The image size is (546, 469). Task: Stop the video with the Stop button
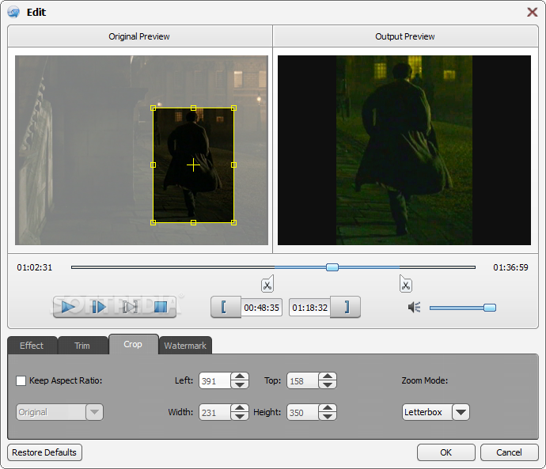point(161,307)
